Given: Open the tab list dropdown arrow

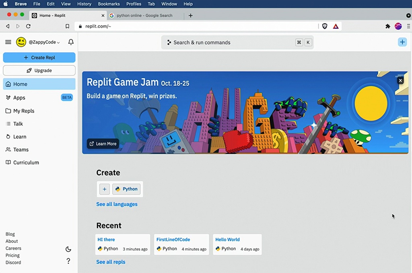Looking at the screenshot, I should point(408,15).
